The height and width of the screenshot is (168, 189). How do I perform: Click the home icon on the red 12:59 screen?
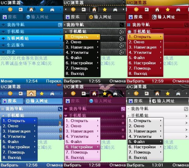(x=157, y=9)
